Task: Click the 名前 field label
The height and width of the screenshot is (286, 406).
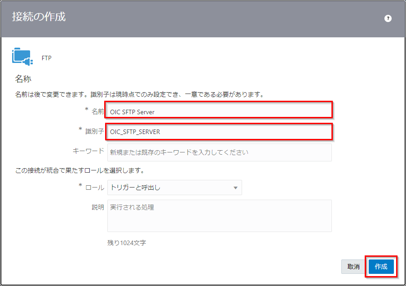Action: coord(97,112)
